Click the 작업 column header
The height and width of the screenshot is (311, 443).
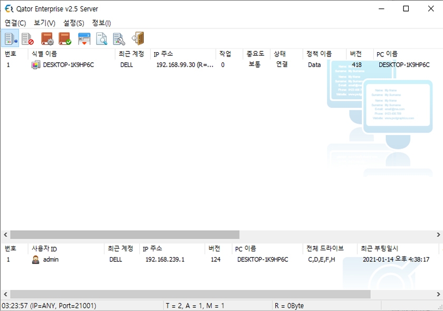(229, 54)
